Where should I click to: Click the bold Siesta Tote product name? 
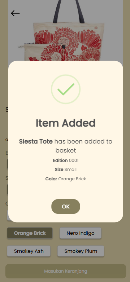click(36, 141)
